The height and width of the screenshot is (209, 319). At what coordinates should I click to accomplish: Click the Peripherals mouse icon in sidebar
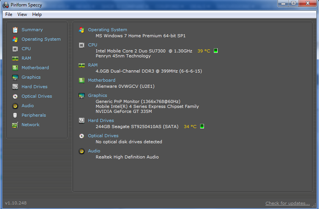[x=15, y=115]
